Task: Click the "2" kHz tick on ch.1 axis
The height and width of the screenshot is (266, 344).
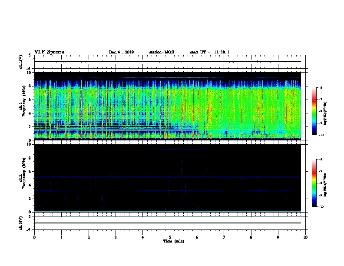Action: pos(30,126)
